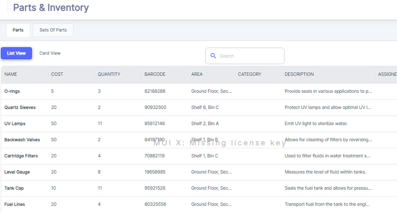Open the Cartridge Filters row
This screenshot has width=397, height=212.
coord(21,156)
